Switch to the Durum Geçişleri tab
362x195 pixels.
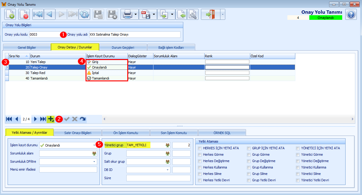pos(123,47)
